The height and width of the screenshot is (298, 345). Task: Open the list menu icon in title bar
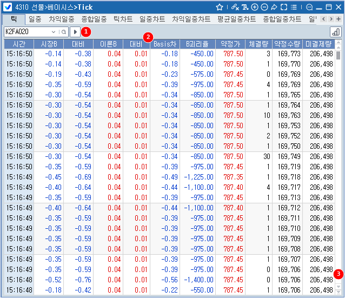tap(295, 8)
